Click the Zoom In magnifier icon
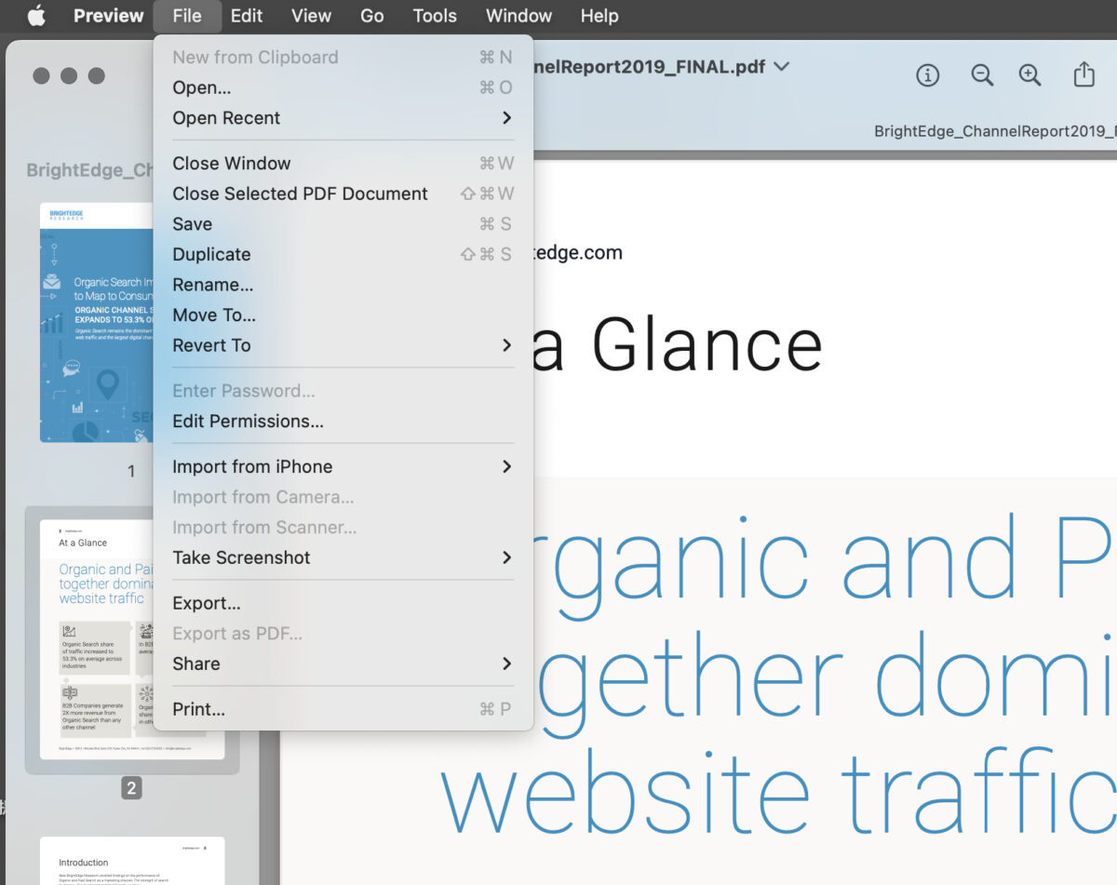 point(1030,75)
